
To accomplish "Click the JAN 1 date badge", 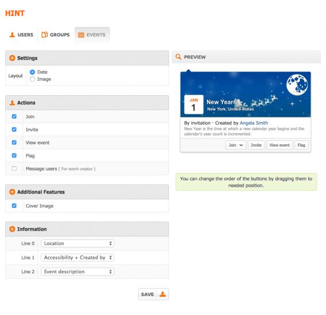I will click(x=194, y=104).
